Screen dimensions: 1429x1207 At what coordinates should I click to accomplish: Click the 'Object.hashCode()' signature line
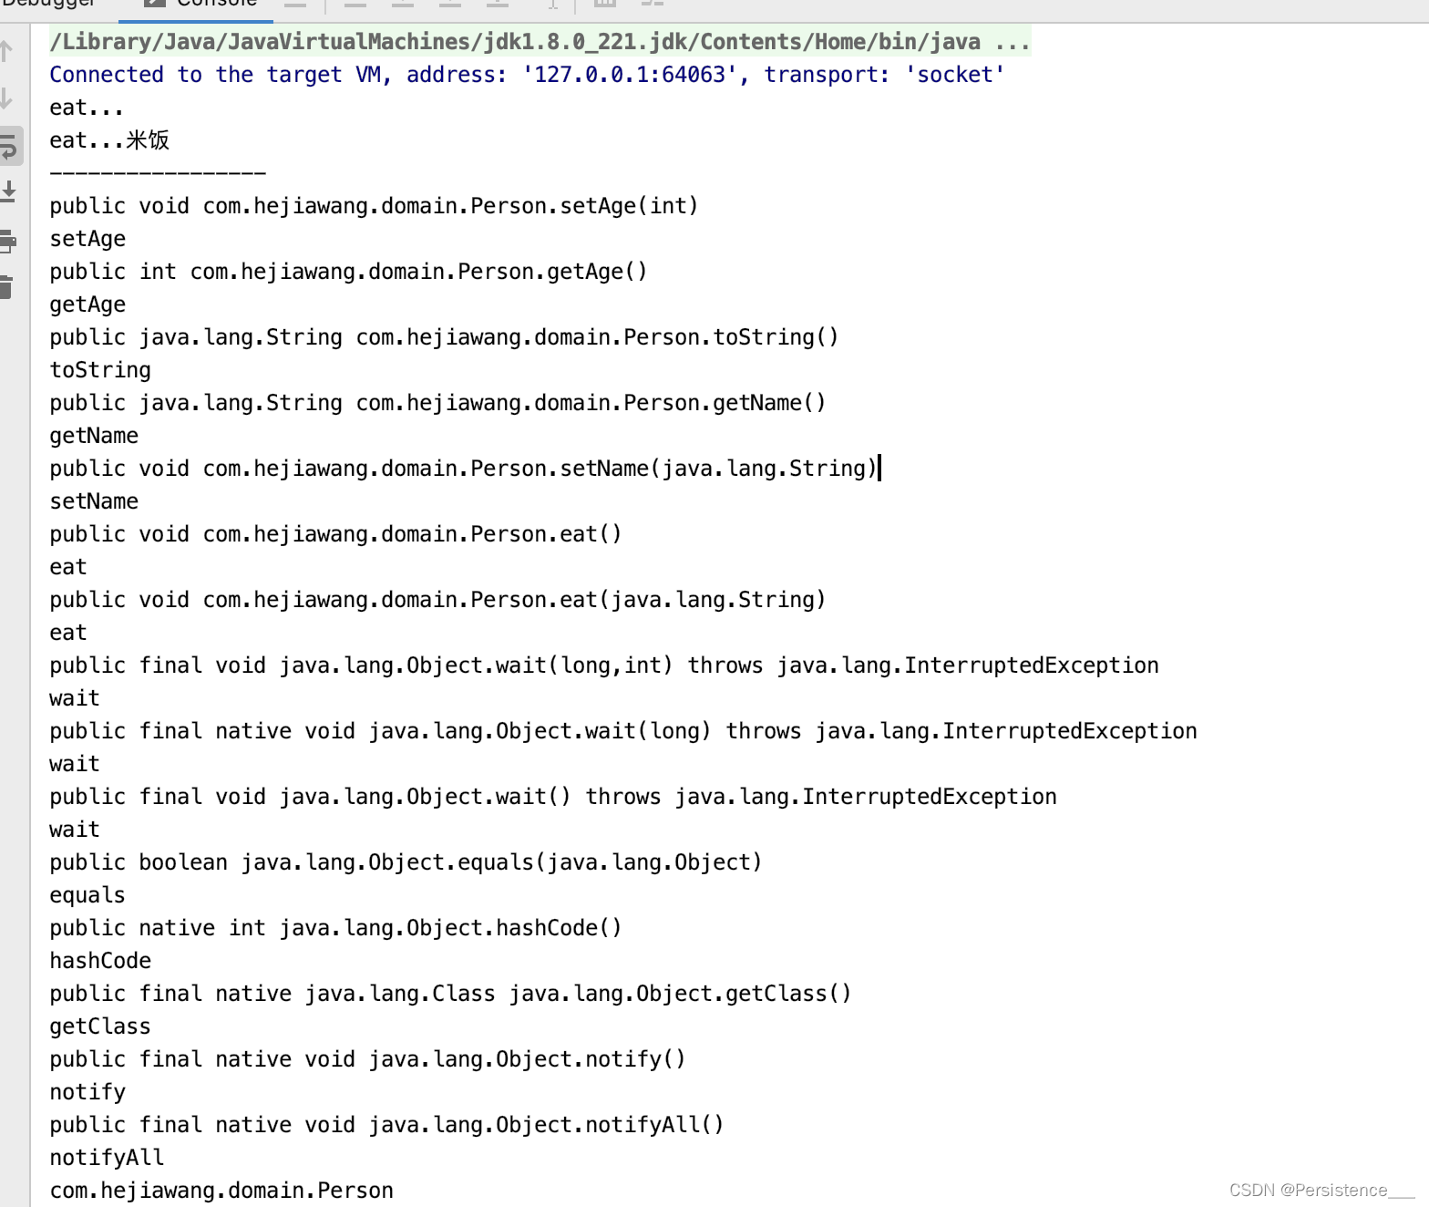[335, 928]
